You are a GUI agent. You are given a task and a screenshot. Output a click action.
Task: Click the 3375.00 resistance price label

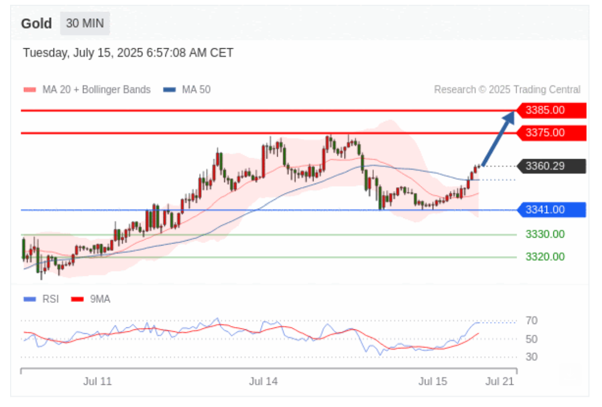(x=551, y=133)
